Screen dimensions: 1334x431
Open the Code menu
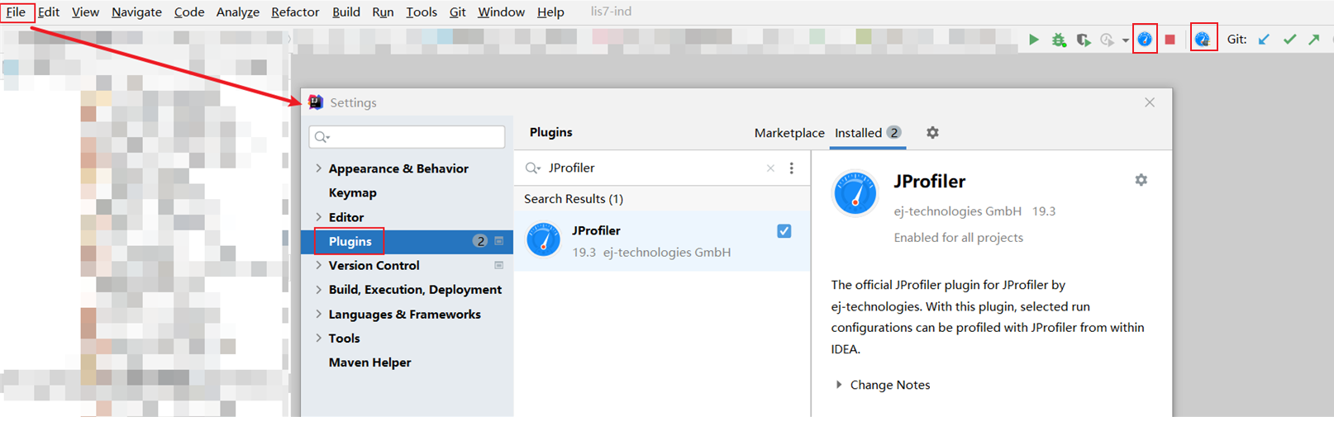(189, 12)
